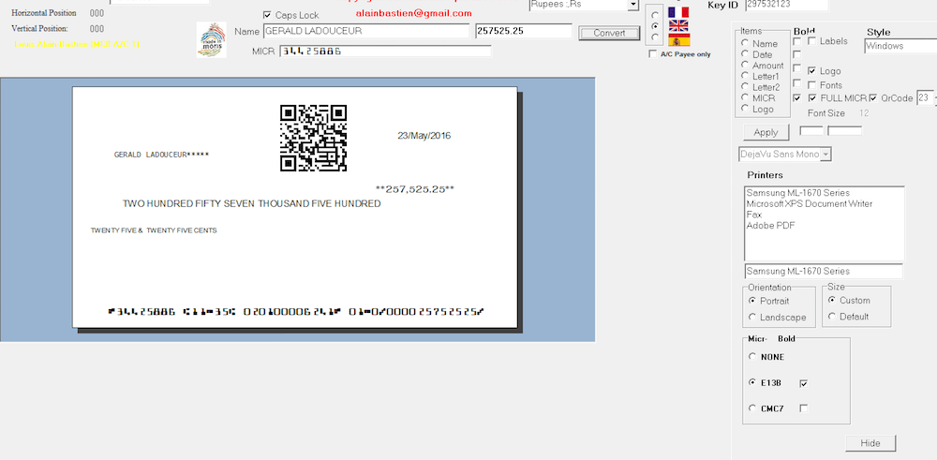Click the Apply button
937x460 pixels.
coord(766,133)
